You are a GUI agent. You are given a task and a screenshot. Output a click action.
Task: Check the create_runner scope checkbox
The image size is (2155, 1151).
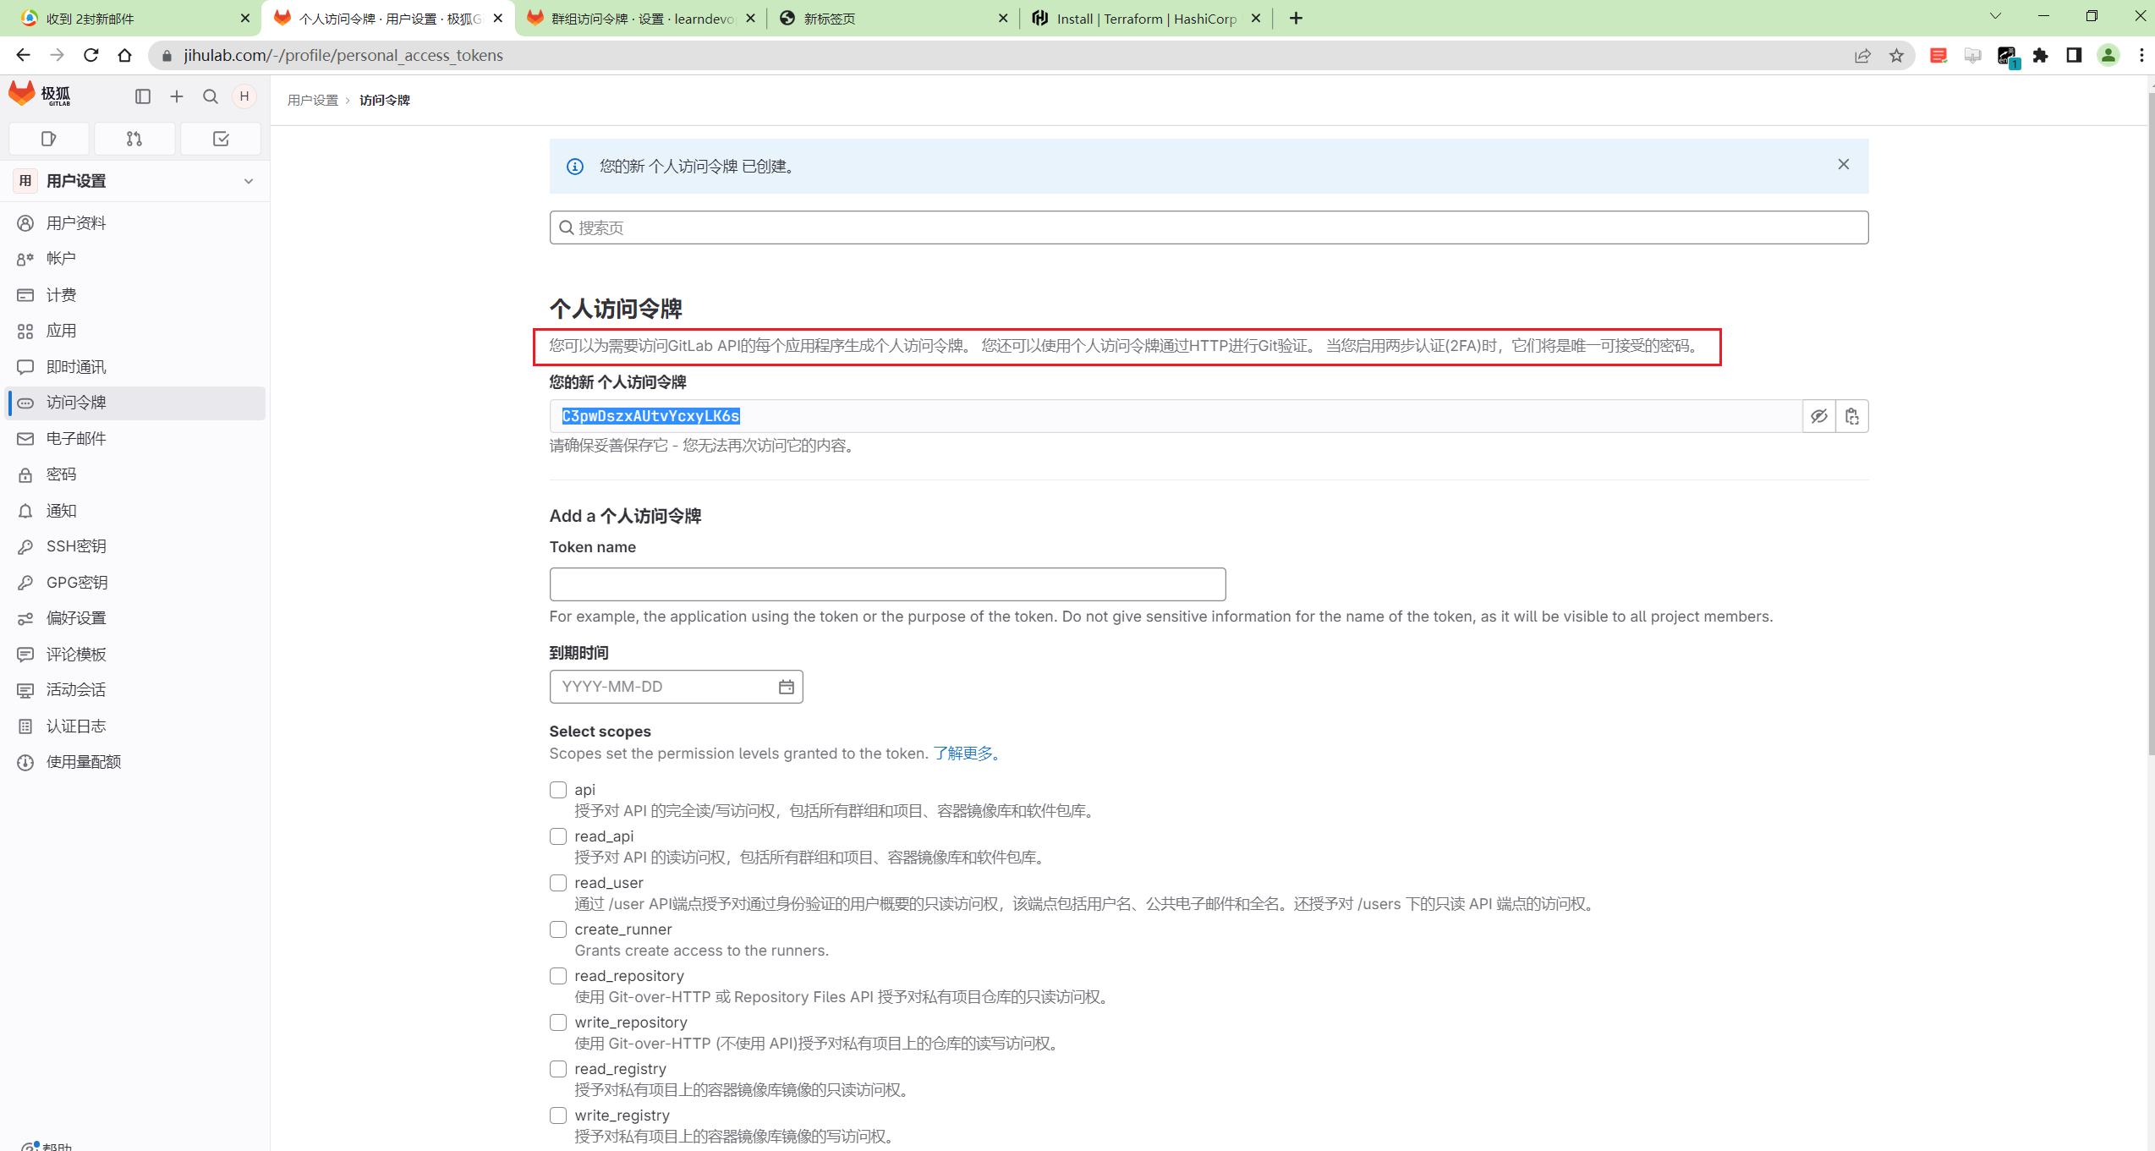[x=558, y=929]
